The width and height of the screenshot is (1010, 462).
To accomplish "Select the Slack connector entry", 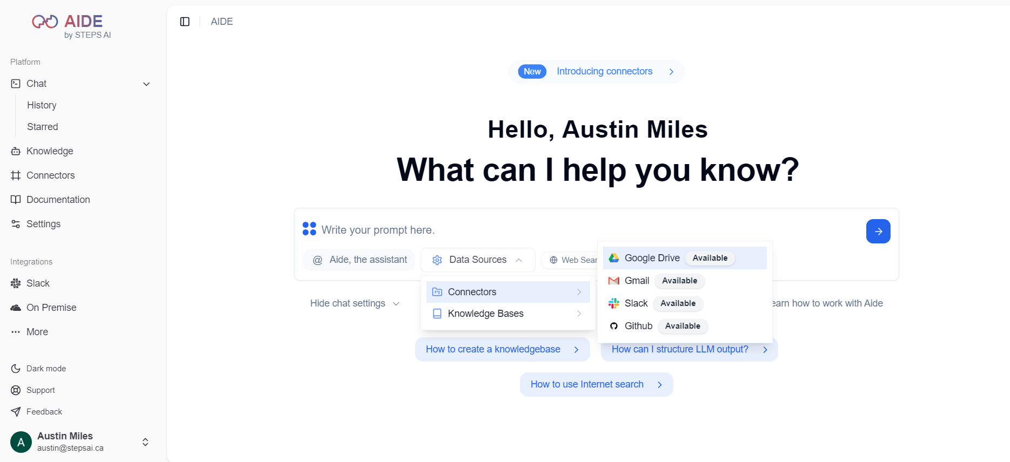I will [685, 303].
